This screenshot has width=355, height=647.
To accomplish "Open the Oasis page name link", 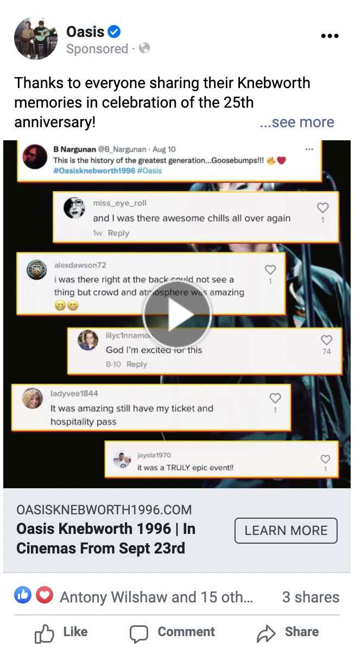I will point(85,32).
